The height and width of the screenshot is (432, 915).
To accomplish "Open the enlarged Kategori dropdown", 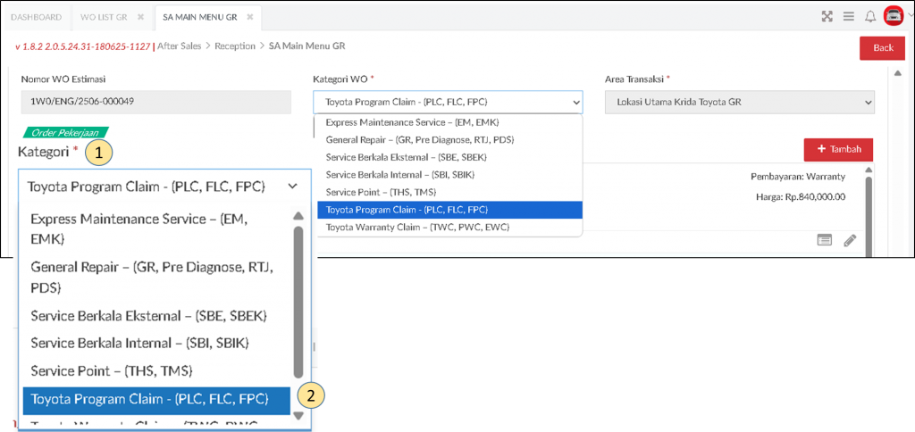I will (164, 187).
